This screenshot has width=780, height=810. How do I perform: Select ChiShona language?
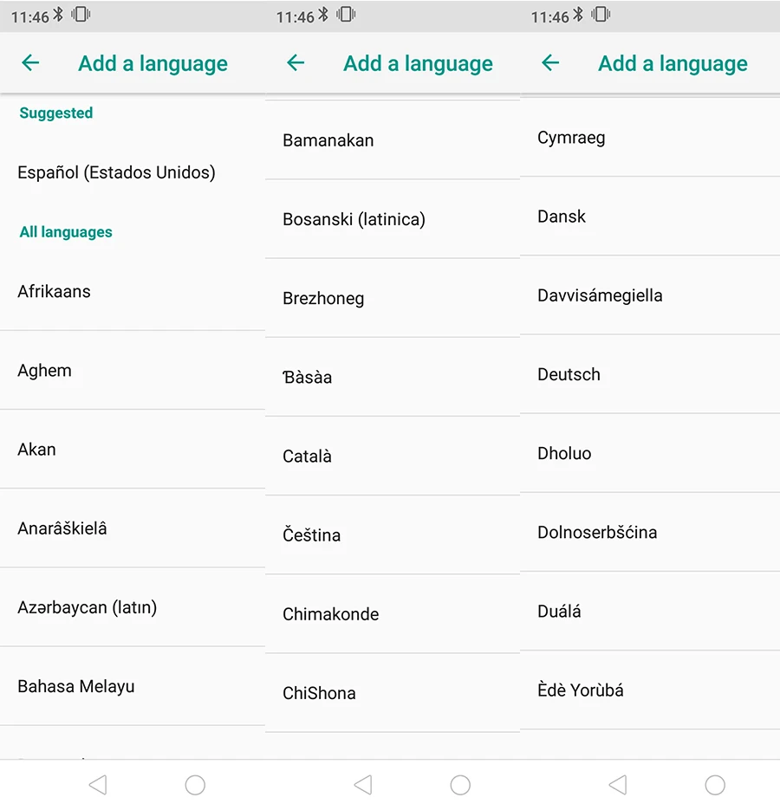(x=393, y=693)
